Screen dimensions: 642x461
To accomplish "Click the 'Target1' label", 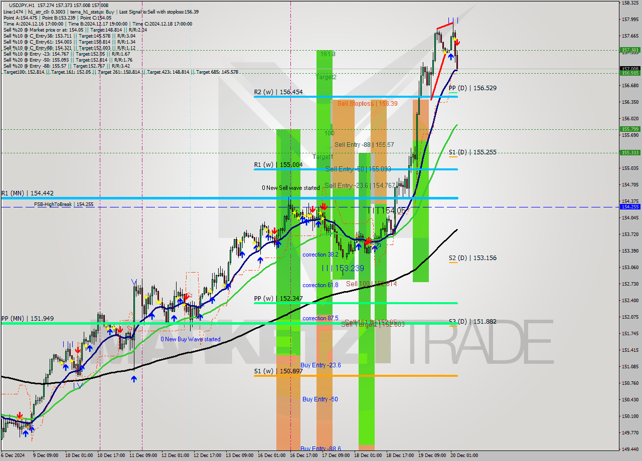I will point(323,157).
